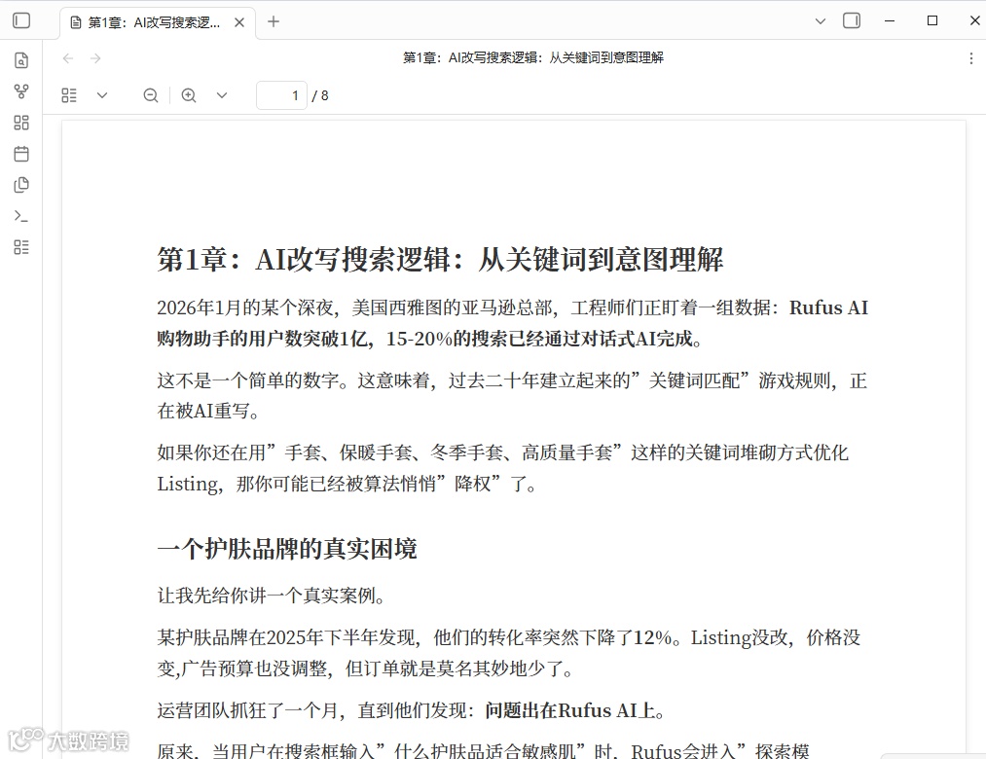Open tab list dropdown arrow

click(x=820, y=21)
